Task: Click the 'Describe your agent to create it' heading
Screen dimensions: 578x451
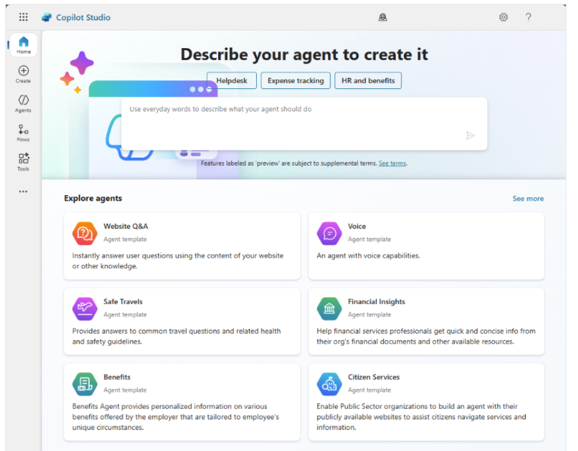Action: coord(304,54)
